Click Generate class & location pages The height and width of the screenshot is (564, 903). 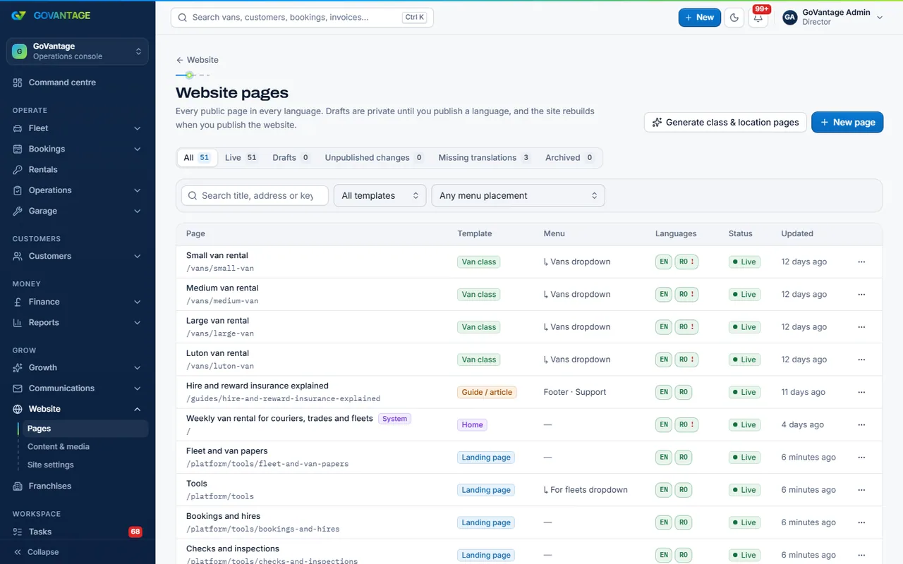tap(725, 122)
